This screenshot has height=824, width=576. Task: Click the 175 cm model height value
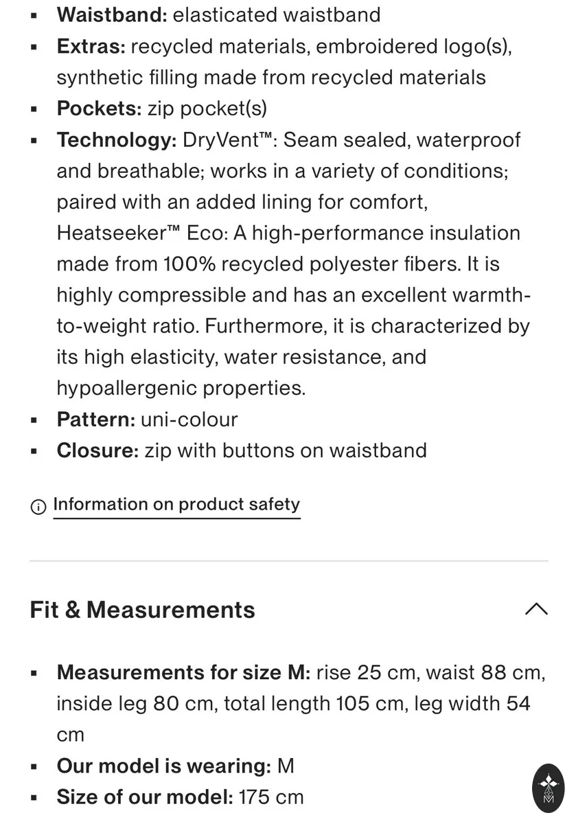(271, 797)
